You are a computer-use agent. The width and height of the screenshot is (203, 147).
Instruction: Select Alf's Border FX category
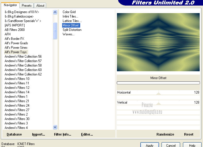[x=14, y=39]
